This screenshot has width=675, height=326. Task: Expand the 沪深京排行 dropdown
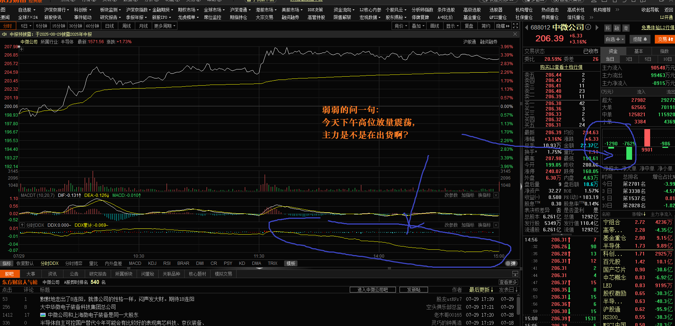pyautogui.click(x=56, y=10)
